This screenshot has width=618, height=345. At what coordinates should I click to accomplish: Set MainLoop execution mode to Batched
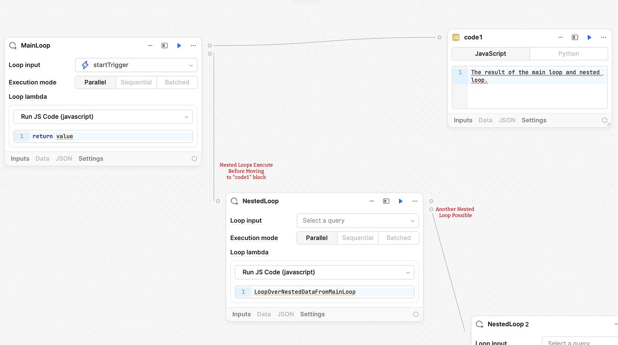point(177,82)
